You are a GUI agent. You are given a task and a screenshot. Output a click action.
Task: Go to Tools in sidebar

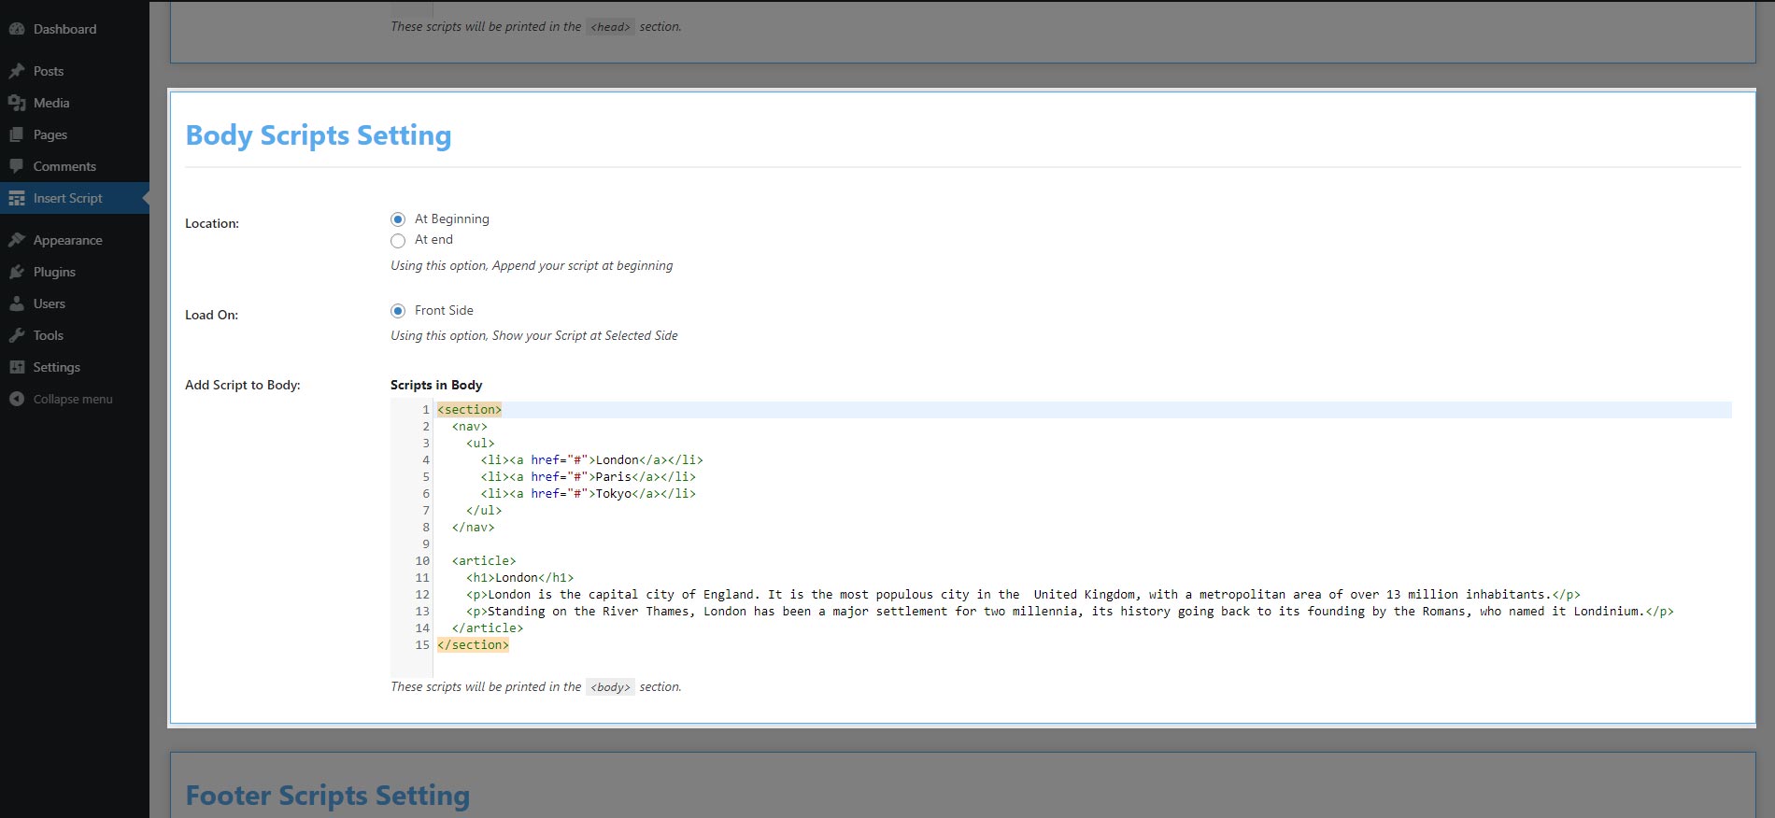tap(75, 335)
